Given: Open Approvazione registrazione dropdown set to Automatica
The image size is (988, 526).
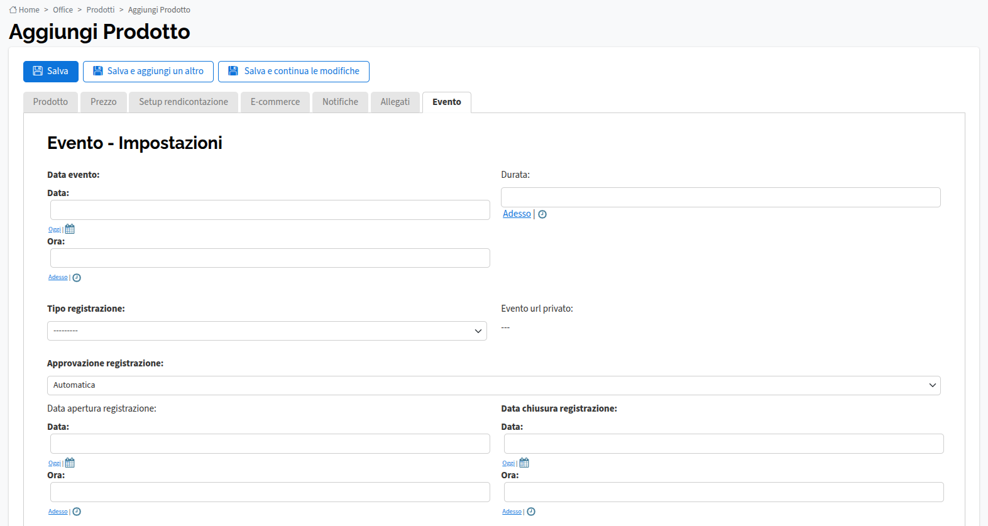Looking at the screenshot, I should pos(493,385).
